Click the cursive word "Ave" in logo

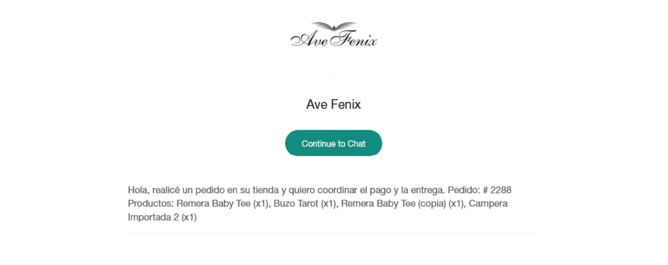point(309,39)
